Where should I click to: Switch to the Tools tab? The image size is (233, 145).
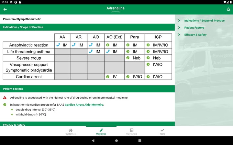coord(162,131)
